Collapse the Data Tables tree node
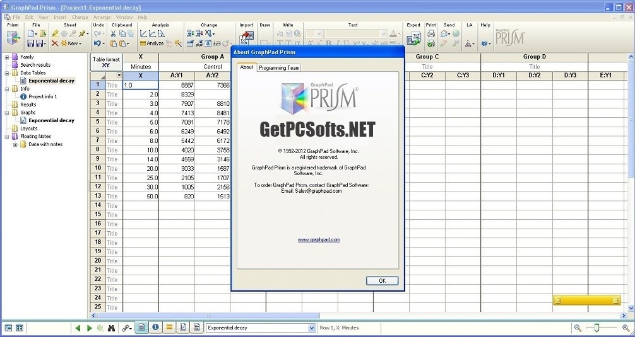 (7, 72)
